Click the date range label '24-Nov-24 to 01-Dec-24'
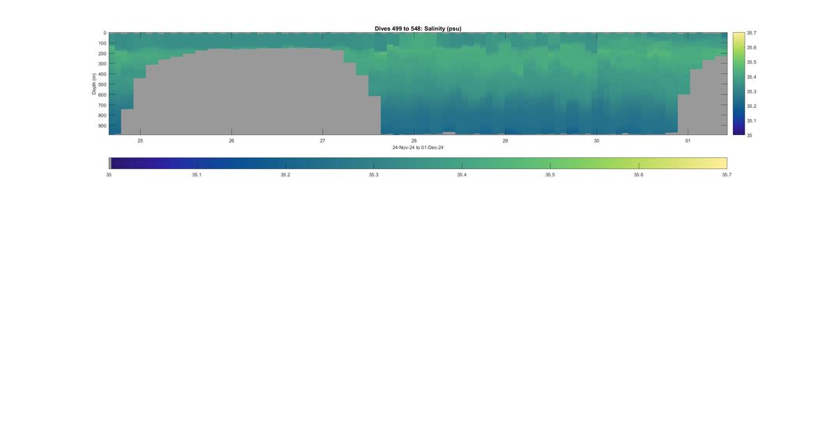This screenshot has height=433, width=836. pyautogui.click(x=418, y=148)
